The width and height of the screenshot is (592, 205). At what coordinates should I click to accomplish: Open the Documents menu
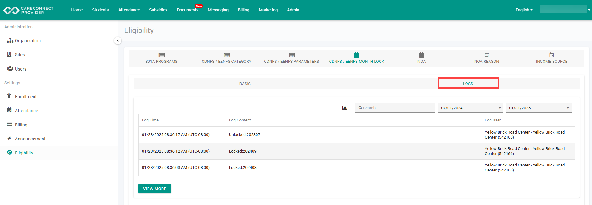click(188, 10)
